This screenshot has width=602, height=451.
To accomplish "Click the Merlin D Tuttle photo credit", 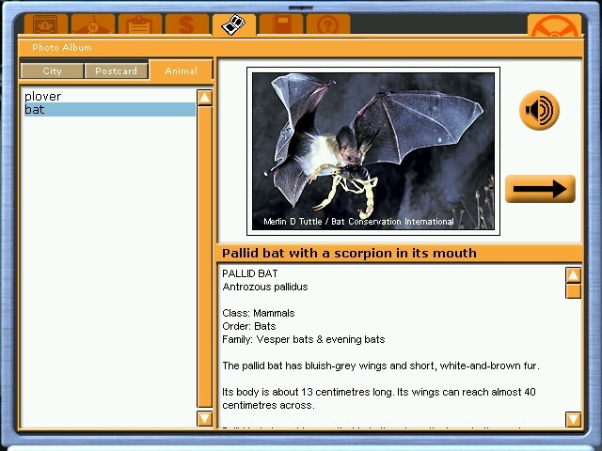I will point(358,222).
